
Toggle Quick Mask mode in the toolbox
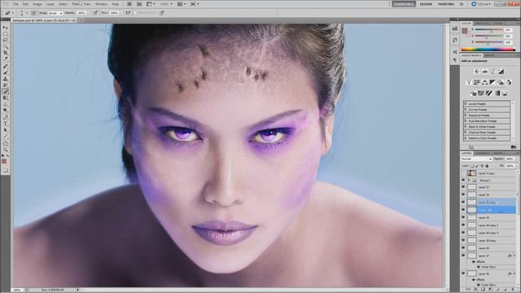click(6, 170)
